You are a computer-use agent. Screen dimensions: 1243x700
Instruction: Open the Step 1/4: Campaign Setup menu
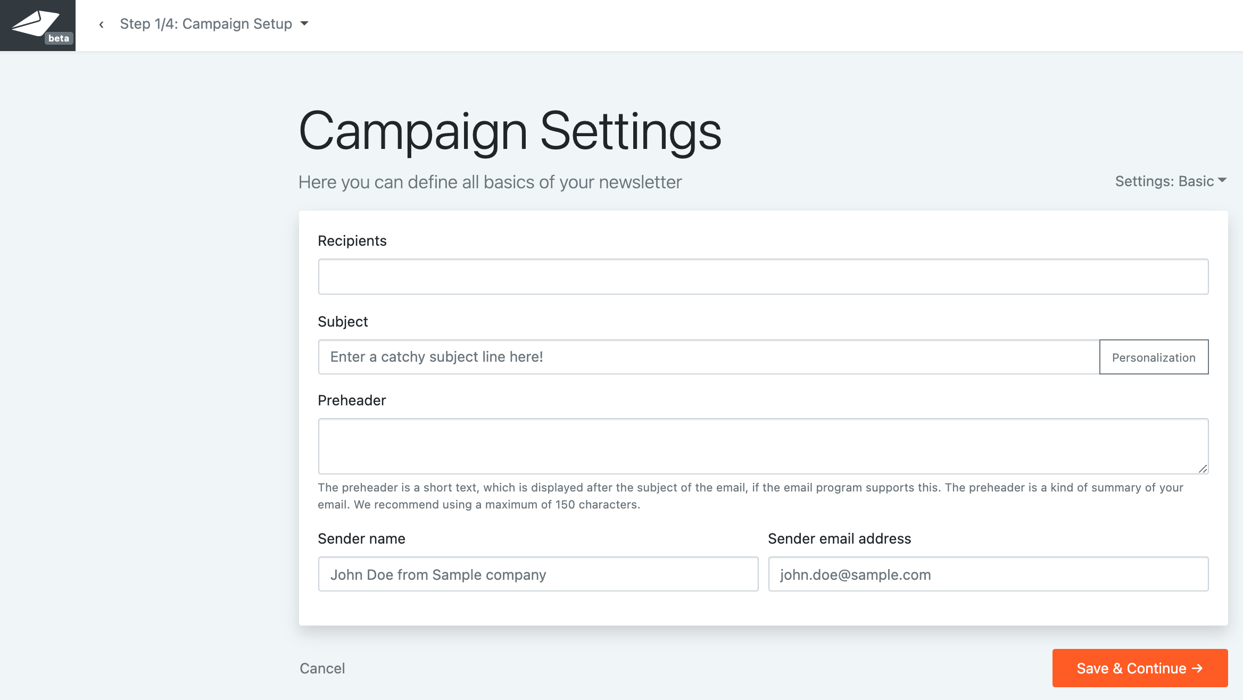click(206, 24)
